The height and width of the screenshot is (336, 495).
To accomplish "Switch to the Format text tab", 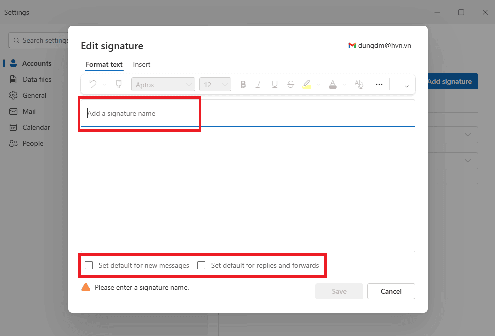I will 104,64.
